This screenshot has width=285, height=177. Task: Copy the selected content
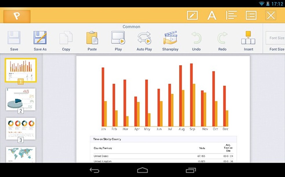[66, 39]
